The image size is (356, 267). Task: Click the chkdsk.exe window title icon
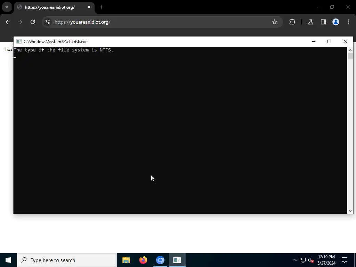point(19,41)
